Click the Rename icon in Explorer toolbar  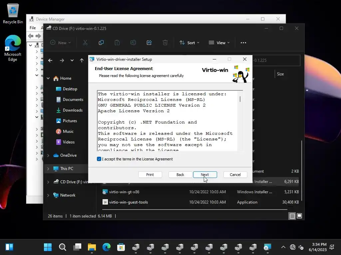point(133,43)
